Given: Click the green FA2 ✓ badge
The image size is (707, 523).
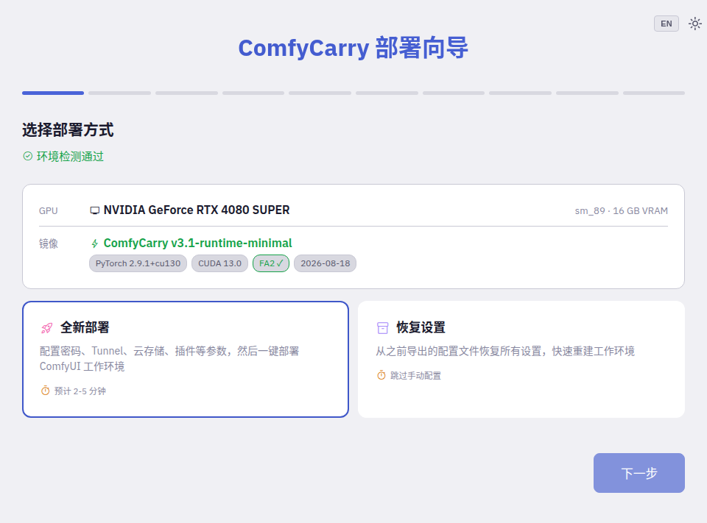Looking at the screenshot, I should pyautogui.click(x=271, y=263).
